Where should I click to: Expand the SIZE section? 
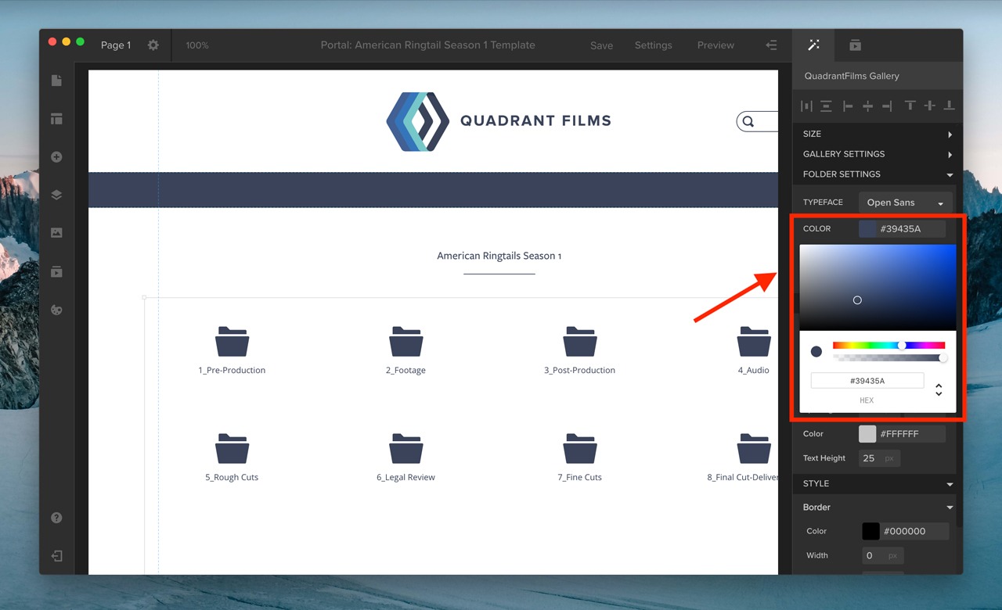point(878,134)
